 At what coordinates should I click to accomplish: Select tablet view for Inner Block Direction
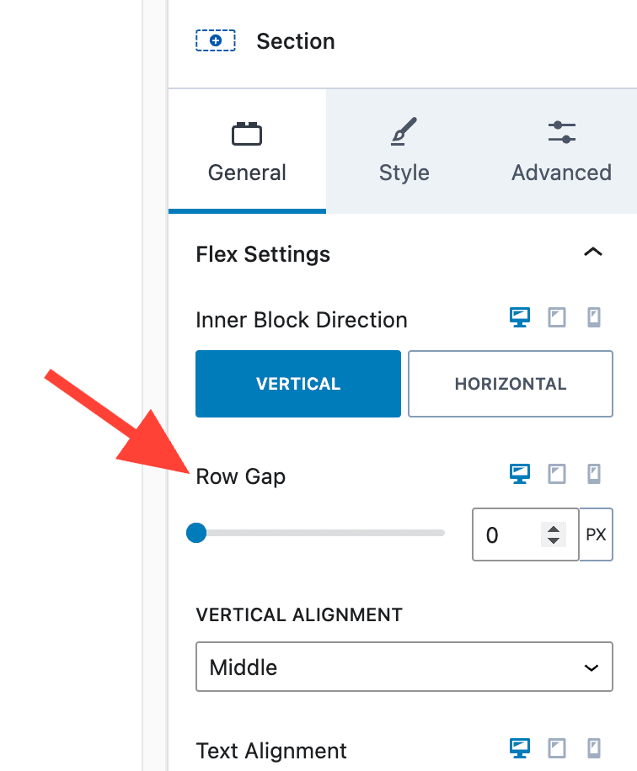[x=557, y=317]
